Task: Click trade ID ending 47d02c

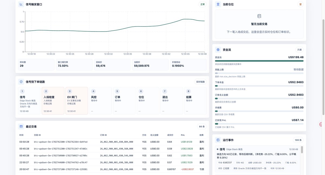Action: 61,149
